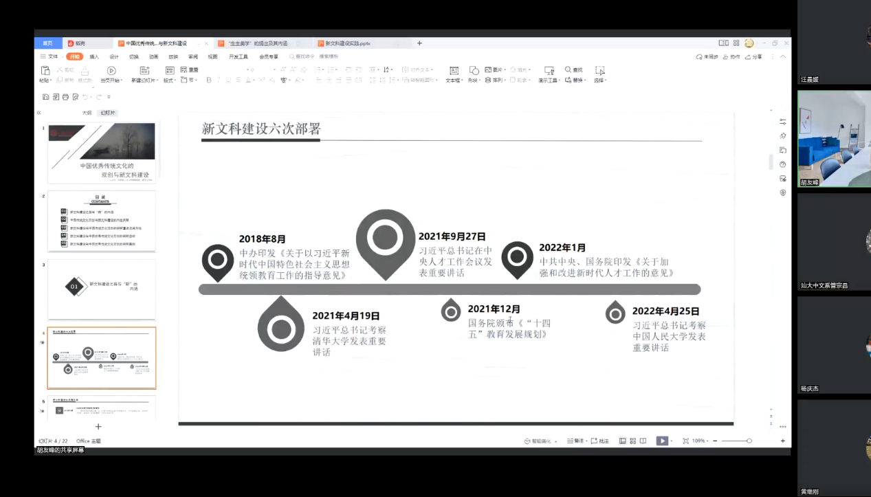Open the Design (设计) ribbon tab
The height and width of the screenshot is (497, 871).
(114, 56)
